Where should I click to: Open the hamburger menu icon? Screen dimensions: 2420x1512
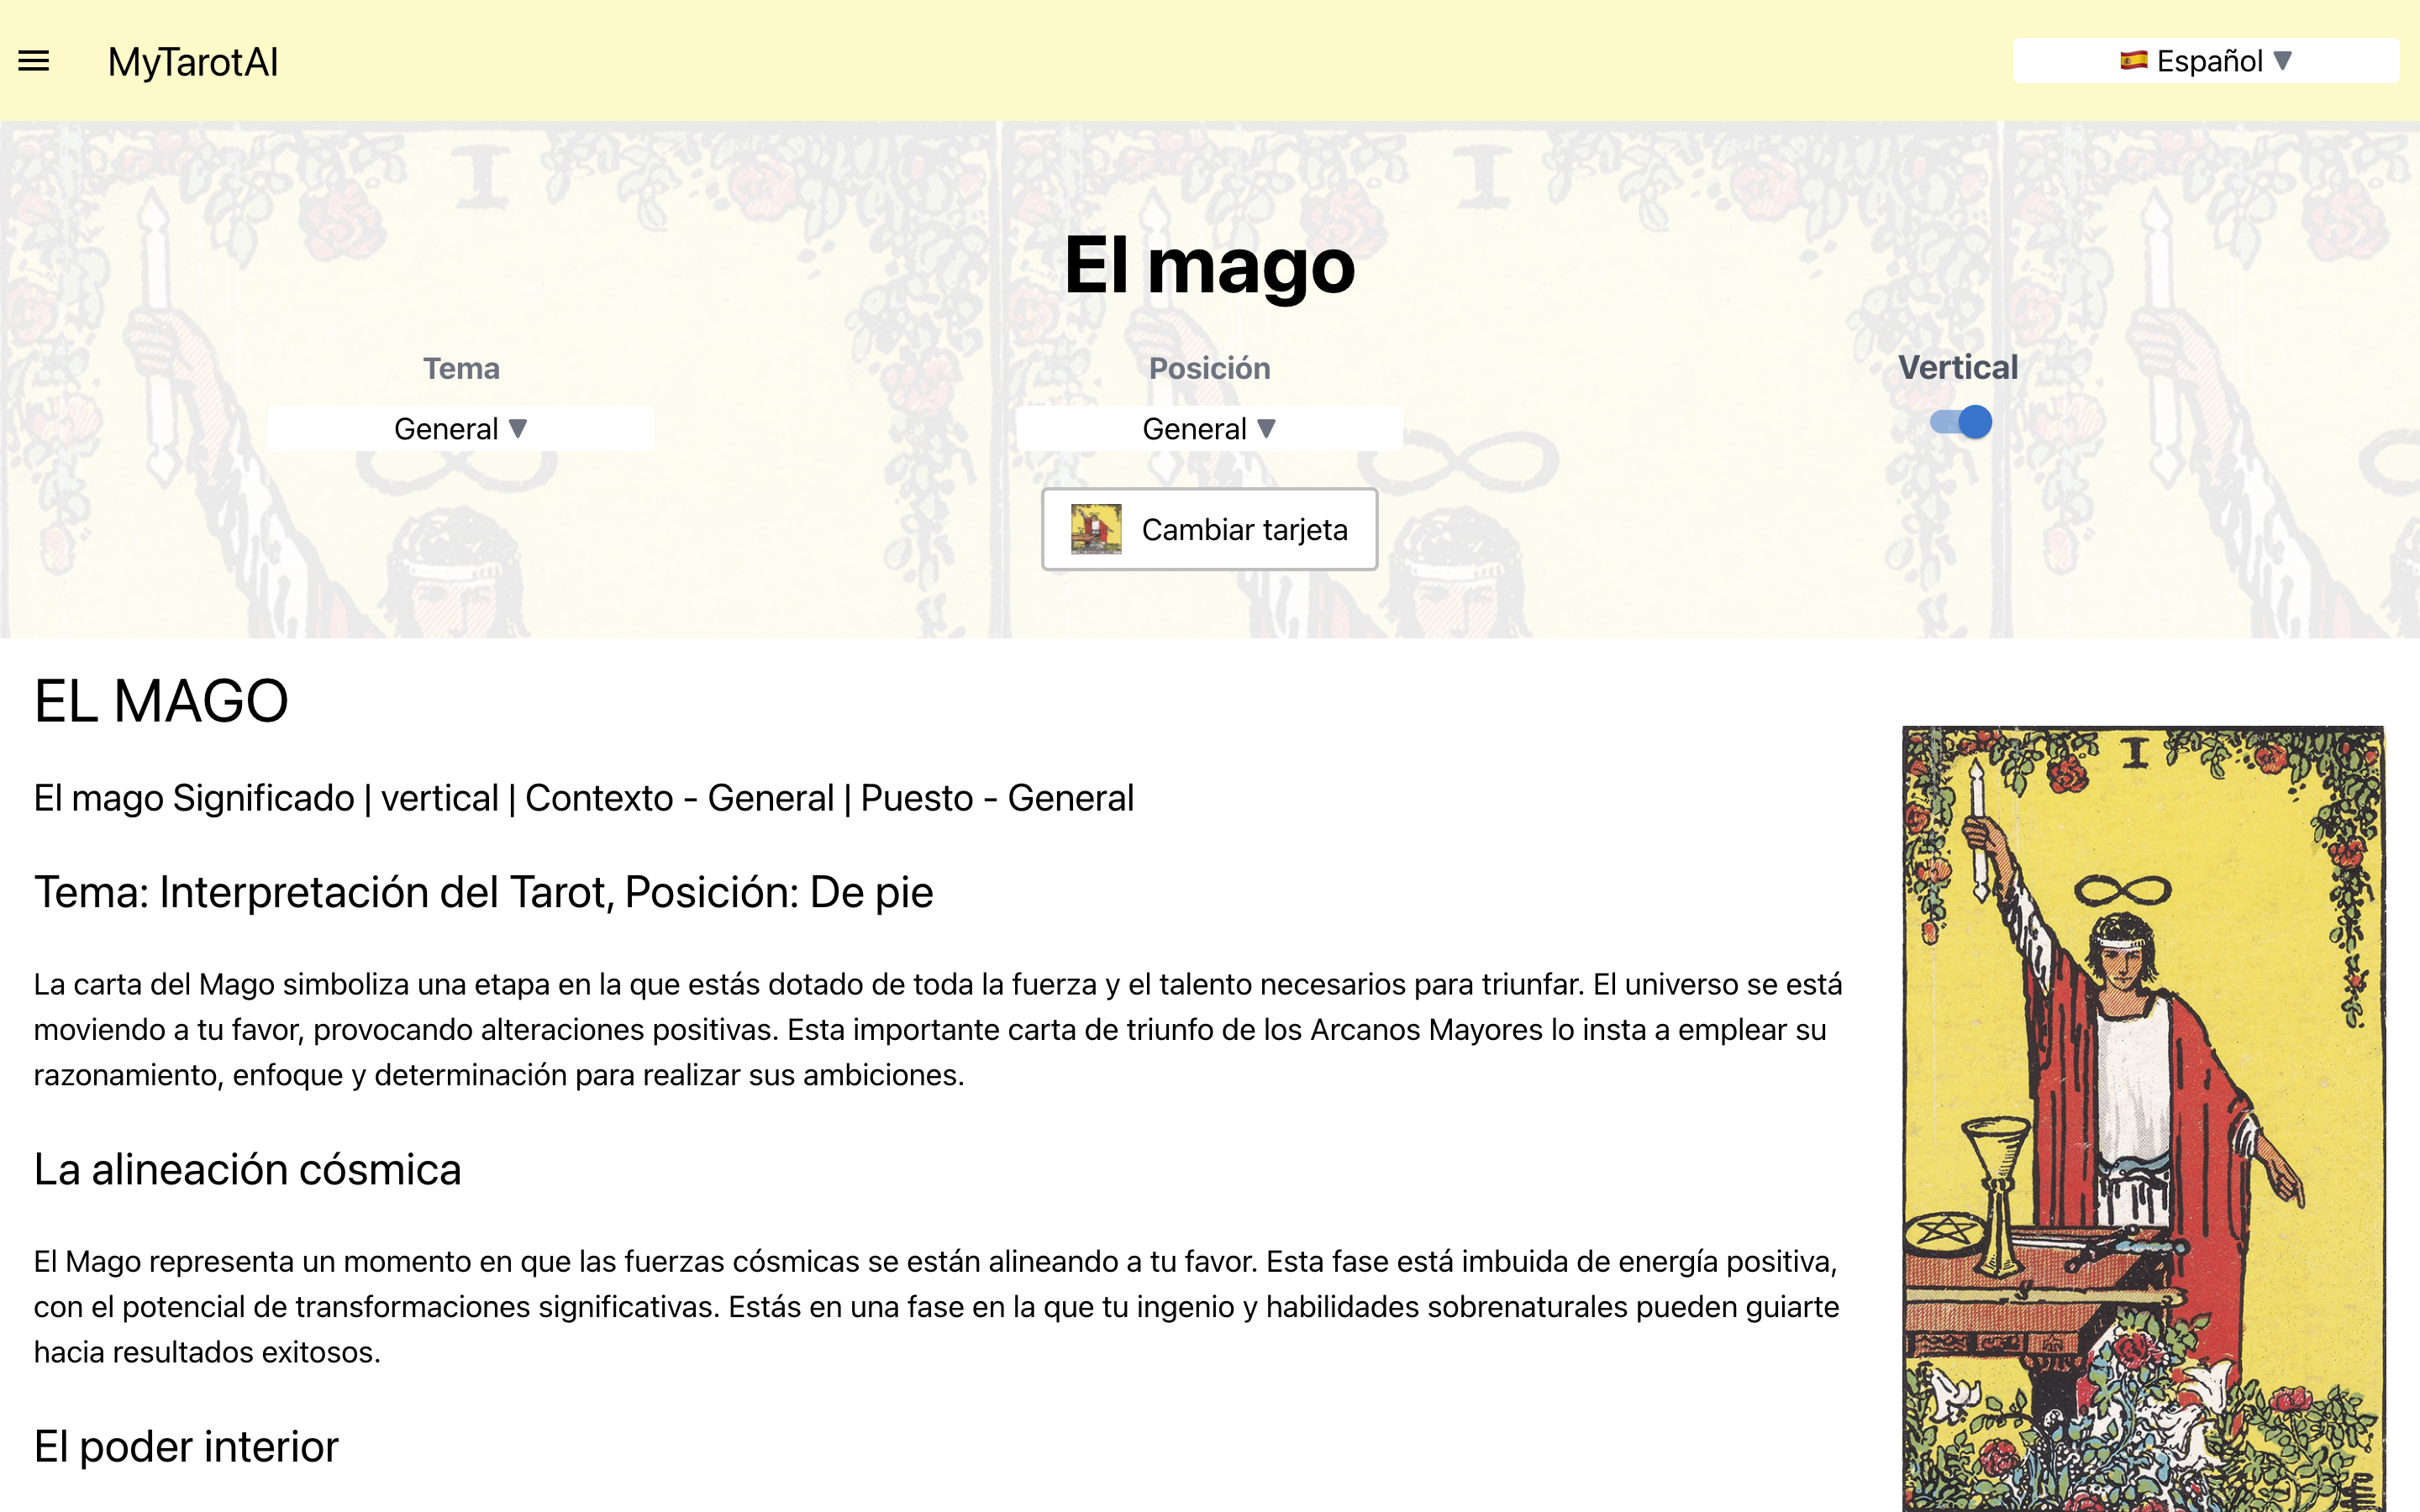point(34,61)
